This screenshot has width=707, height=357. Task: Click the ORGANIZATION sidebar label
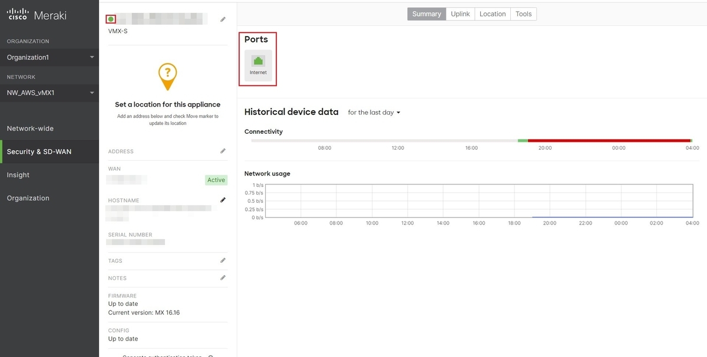pos(28,41)
